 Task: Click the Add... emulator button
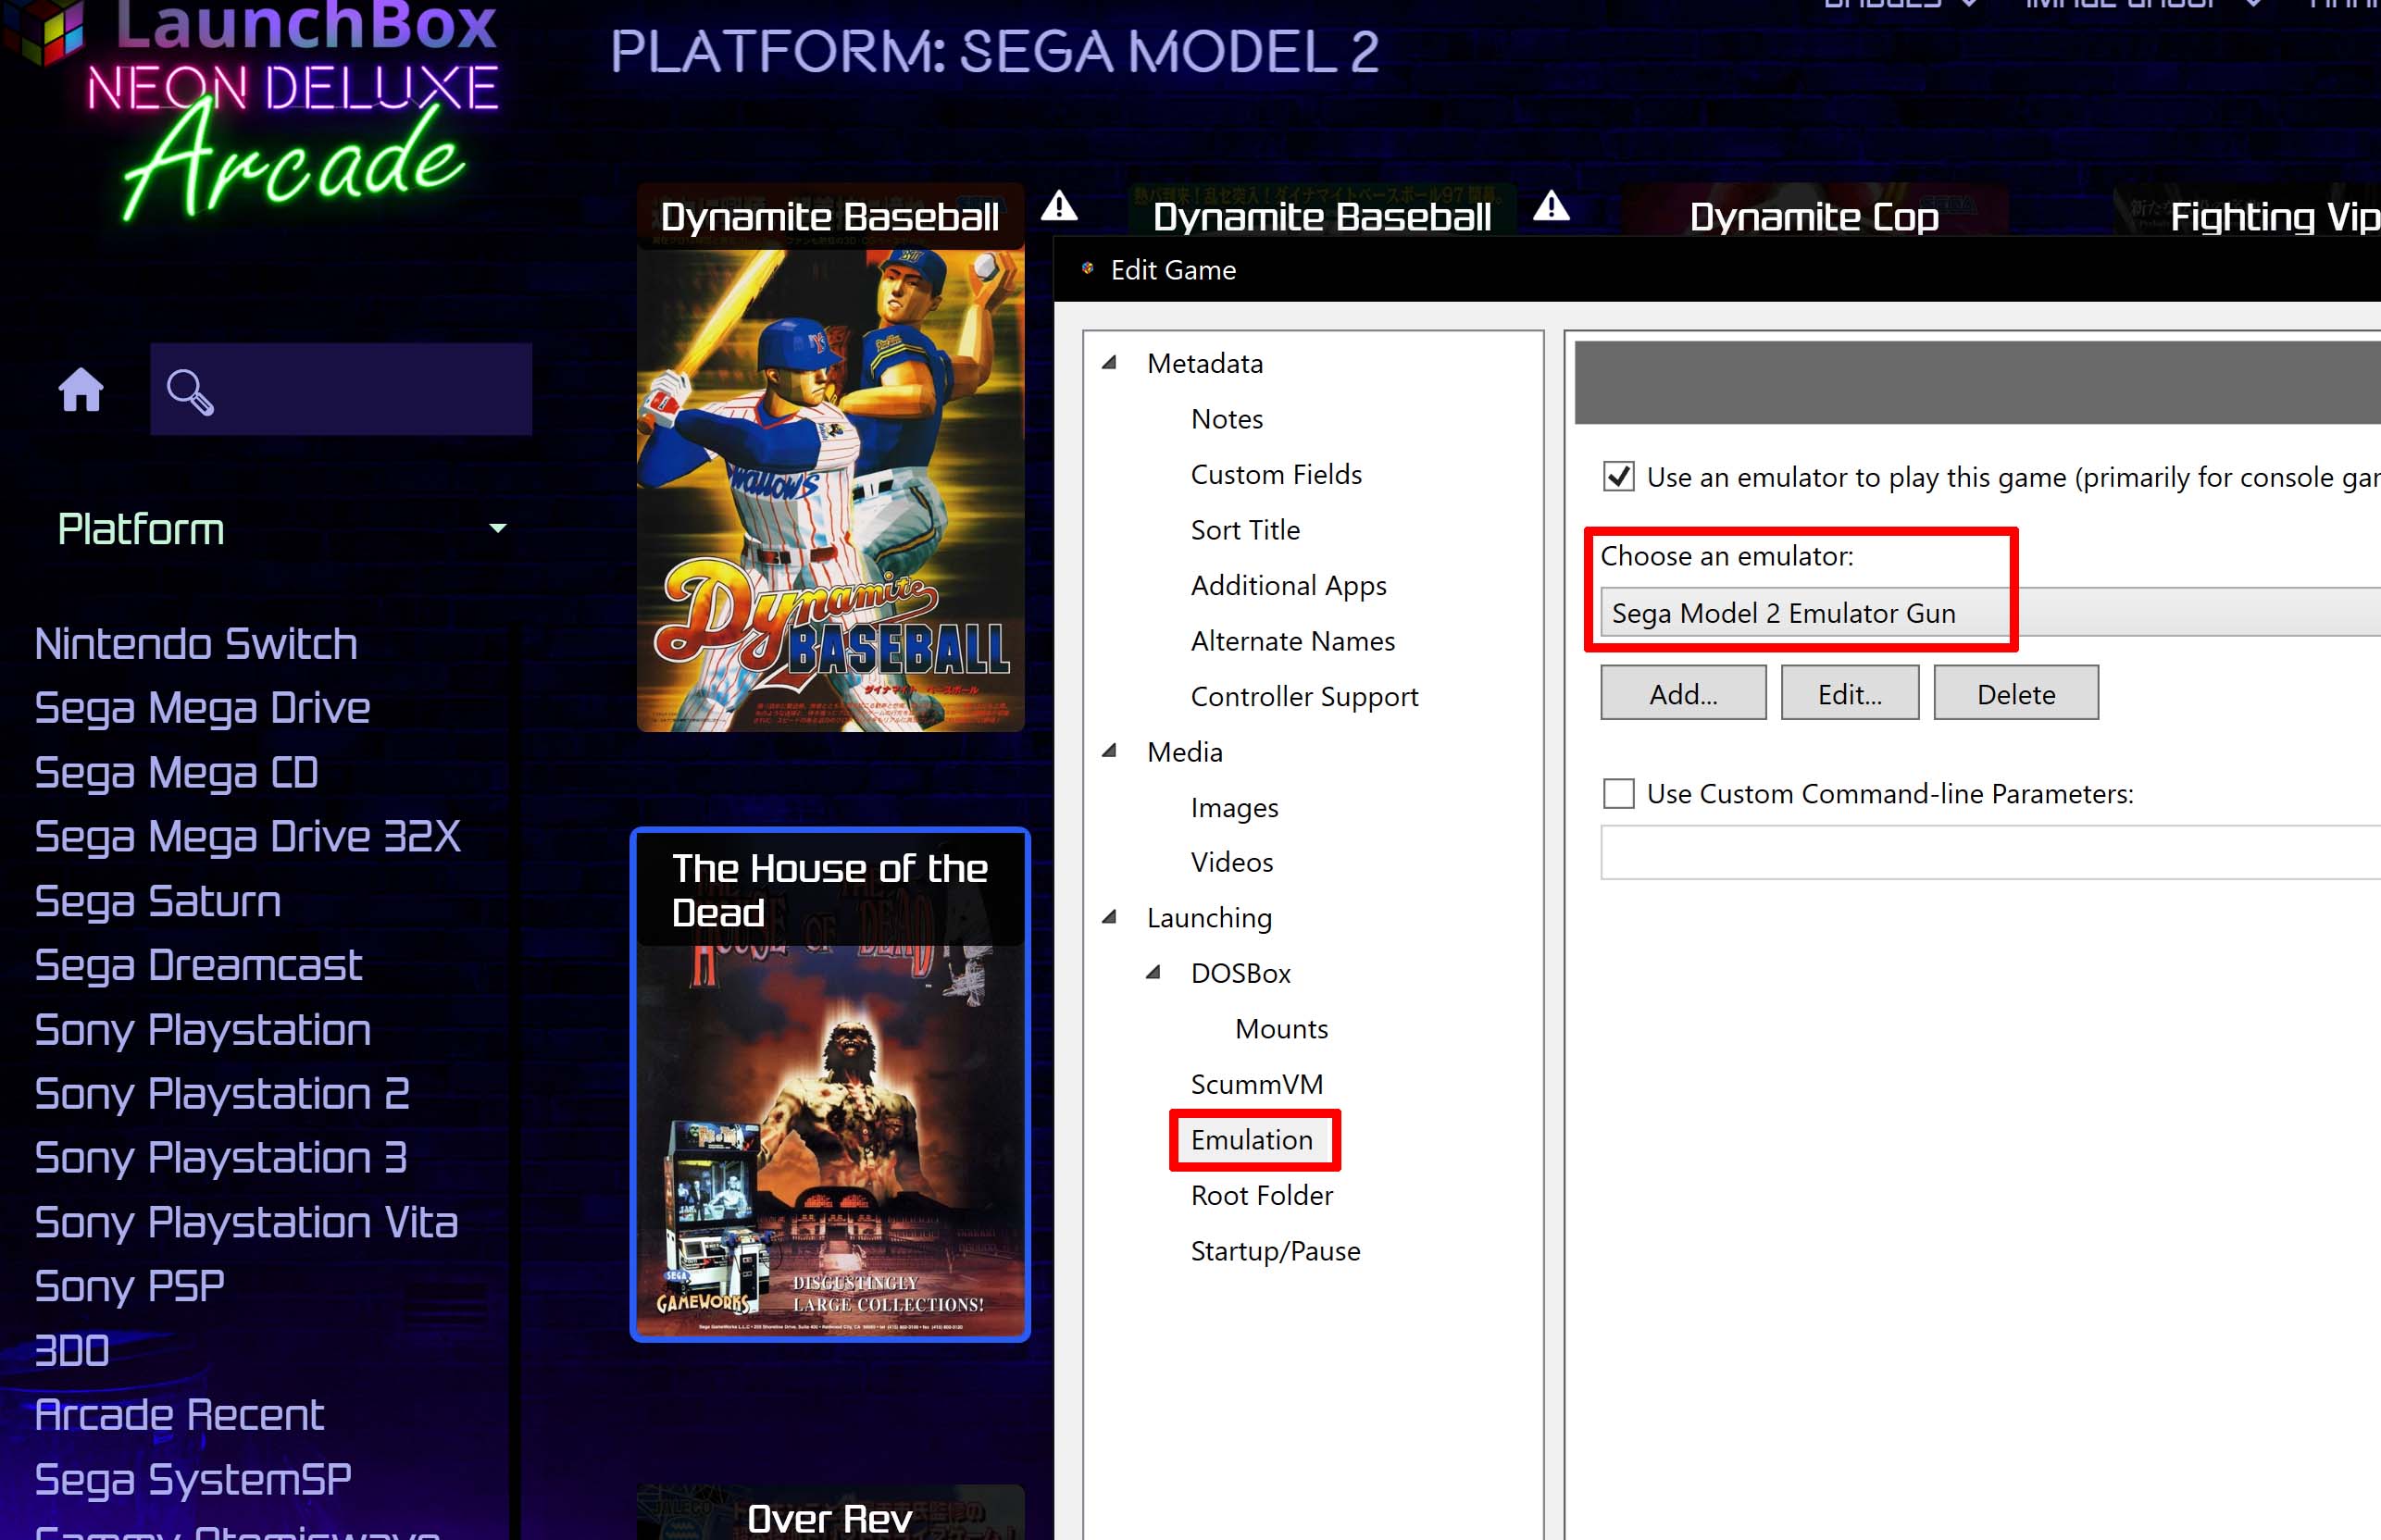click(x=1683, y=693)
